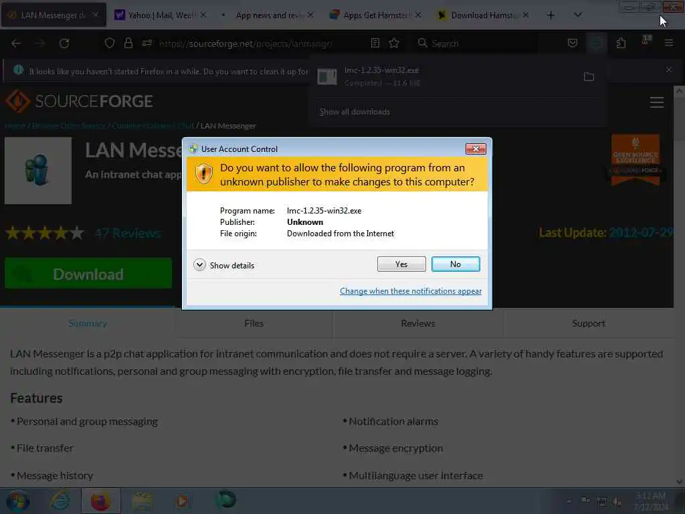Open the Pocket save icon

click(573, 43)
